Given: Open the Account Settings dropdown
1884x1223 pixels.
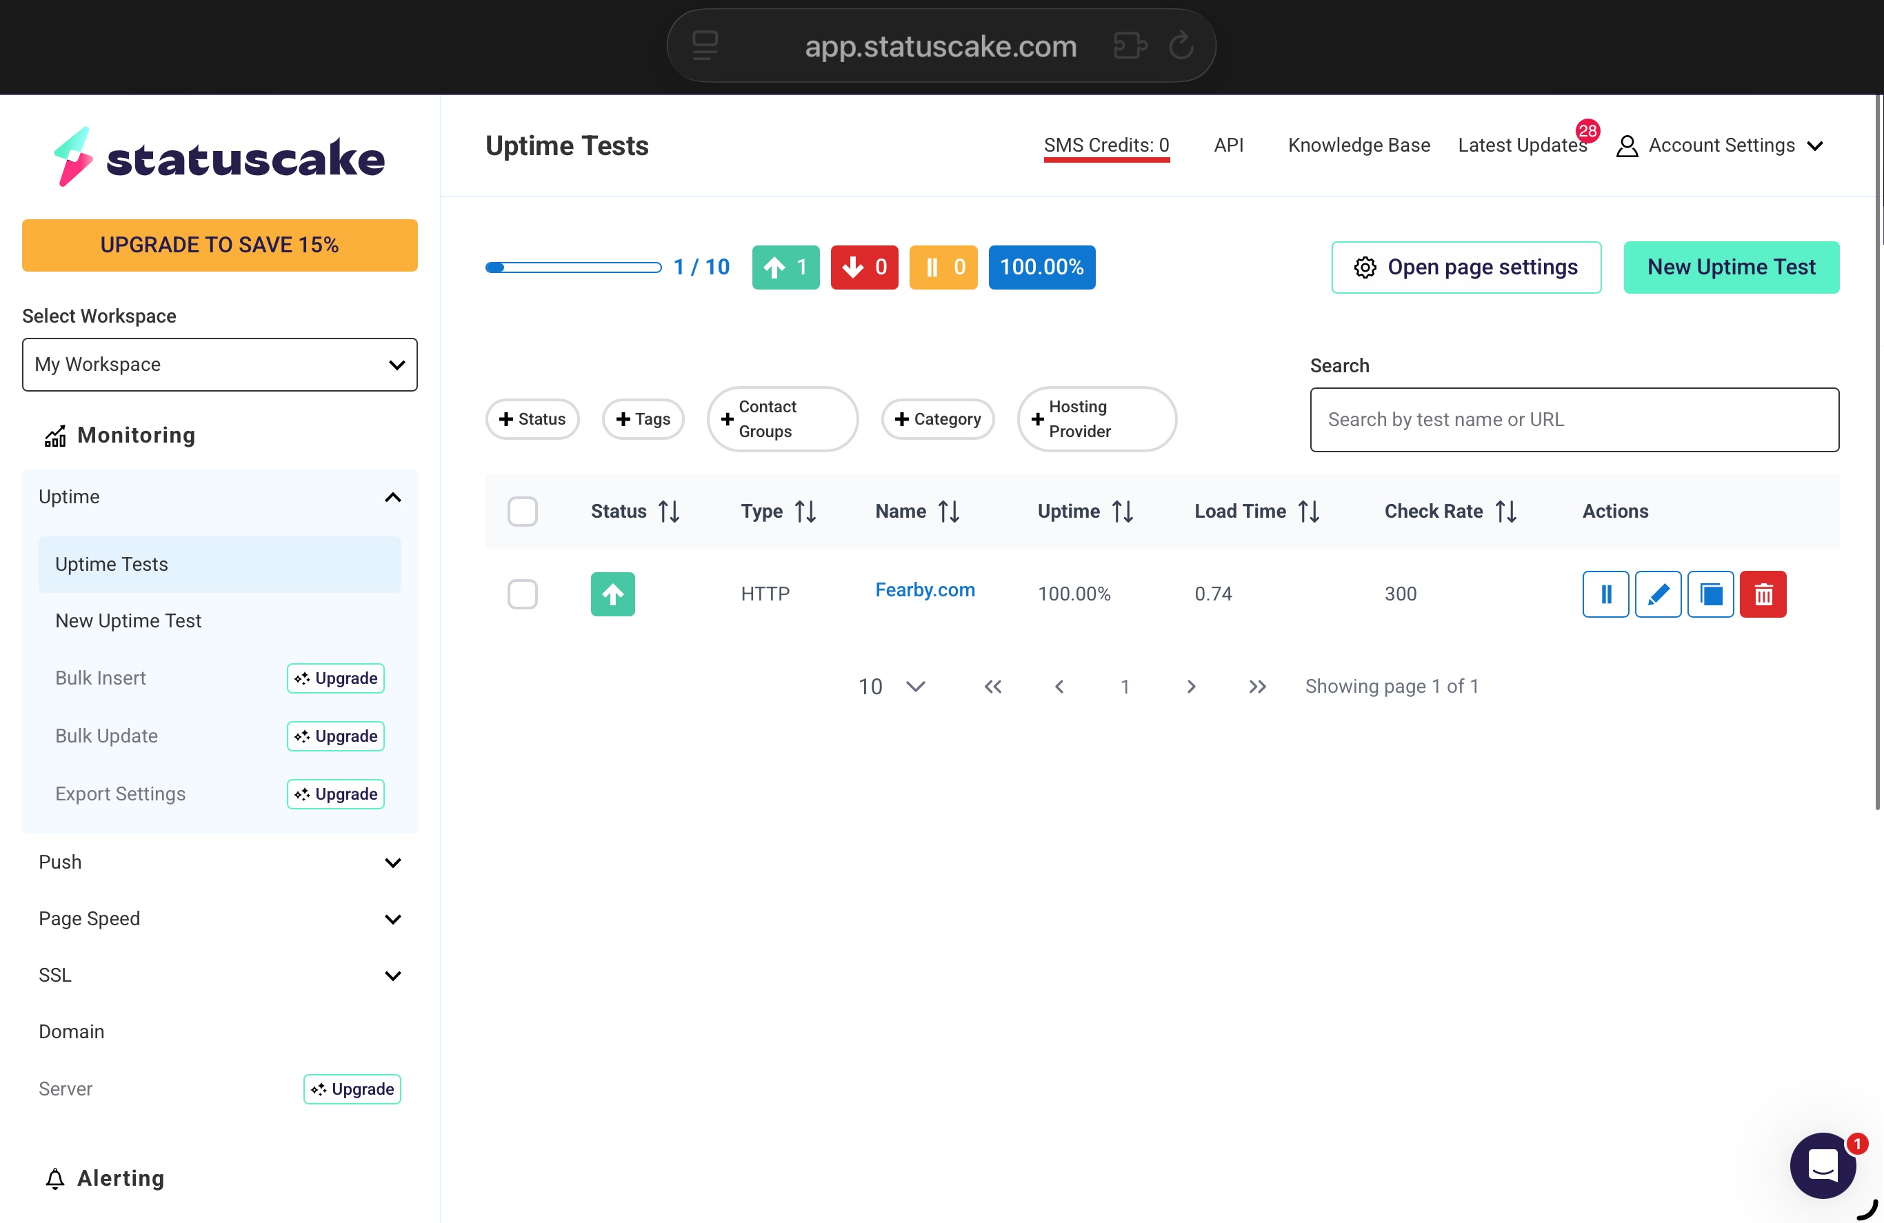Looking at the screenshot, I should [x=1720, y=145].
